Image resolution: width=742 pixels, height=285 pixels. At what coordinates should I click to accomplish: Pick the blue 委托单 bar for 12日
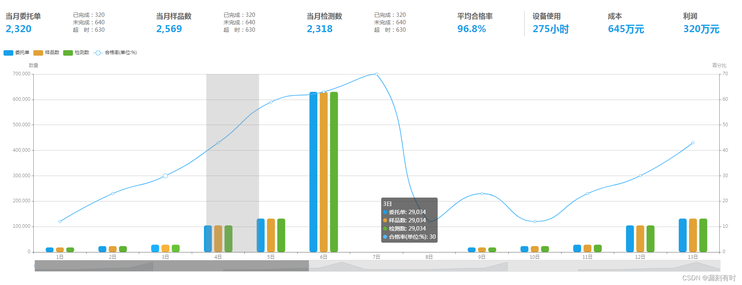point(630,239)
